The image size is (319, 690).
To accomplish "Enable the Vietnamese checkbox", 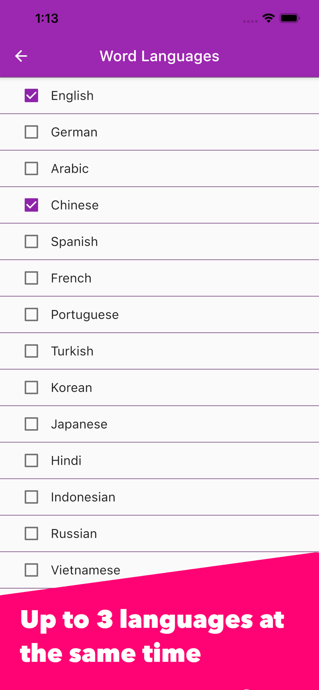I will click(x=31, y=570).
